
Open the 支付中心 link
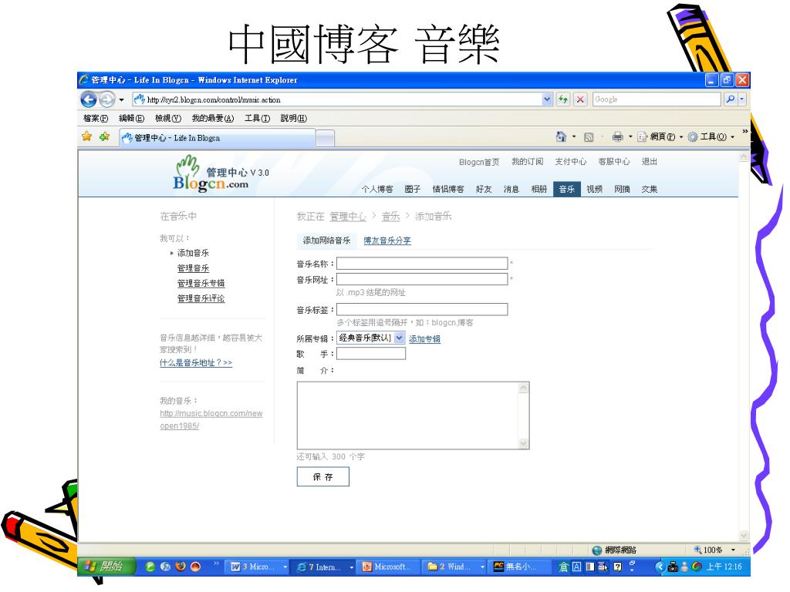[570, 162]
